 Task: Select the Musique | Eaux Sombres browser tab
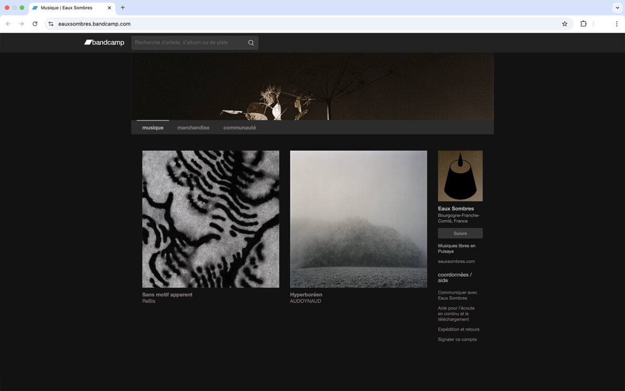[72, 8]
